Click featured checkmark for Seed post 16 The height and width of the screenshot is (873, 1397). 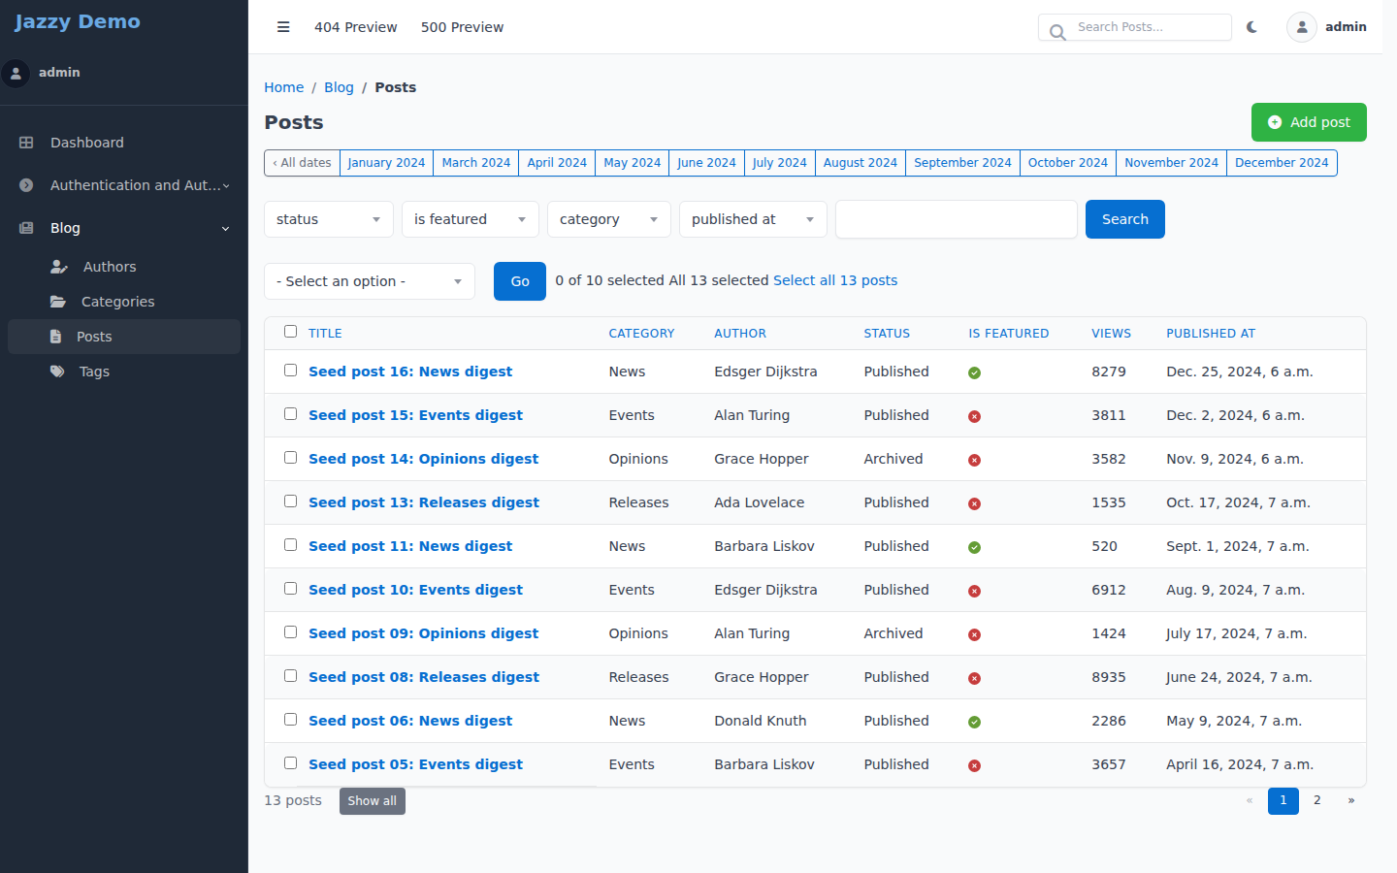click(x=974, y=372)
